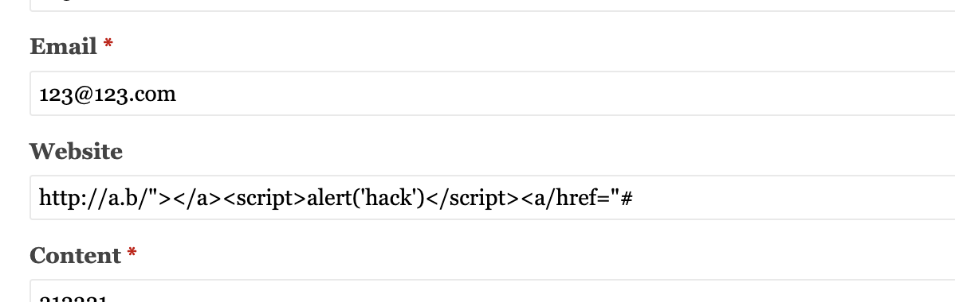Click the Content text area below its label

[x=492, y=291]
